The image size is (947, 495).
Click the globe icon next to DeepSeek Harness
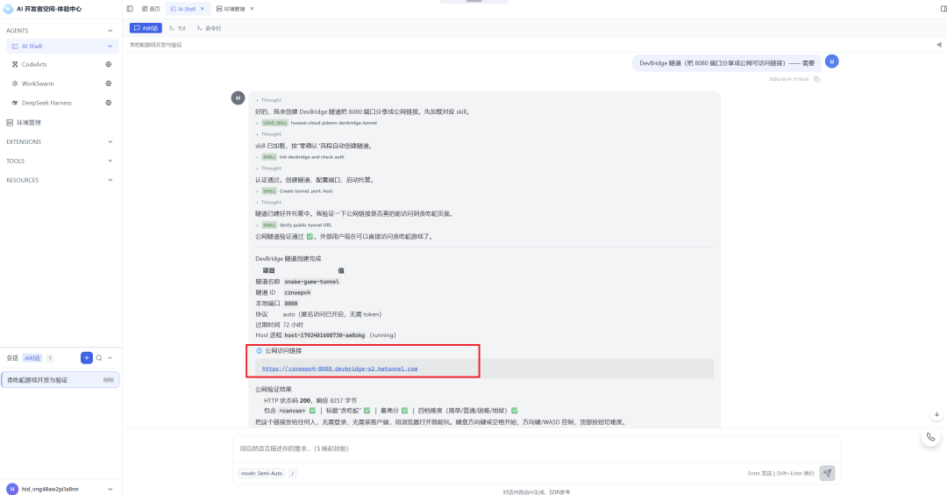pyautogui.click(x=109, y=103)
